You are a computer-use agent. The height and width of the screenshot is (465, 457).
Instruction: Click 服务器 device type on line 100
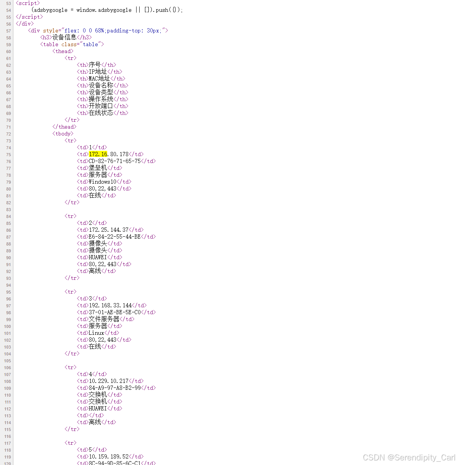point(98,326)
